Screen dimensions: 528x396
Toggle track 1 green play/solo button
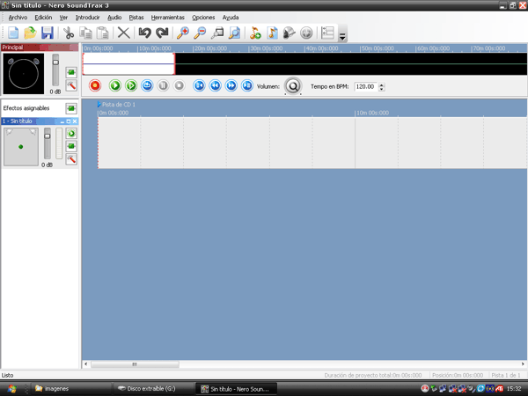tap(71, 134)
